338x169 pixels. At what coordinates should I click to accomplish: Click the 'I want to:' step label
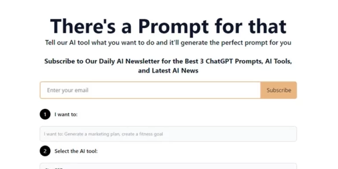coord(66,115)
